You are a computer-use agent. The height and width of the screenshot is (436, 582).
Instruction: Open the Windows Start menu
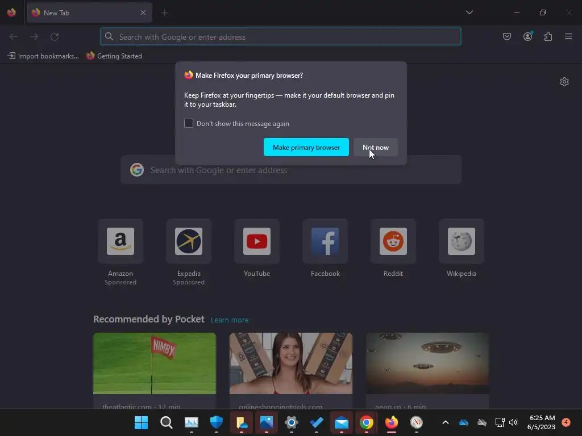(x=141, y=422)
